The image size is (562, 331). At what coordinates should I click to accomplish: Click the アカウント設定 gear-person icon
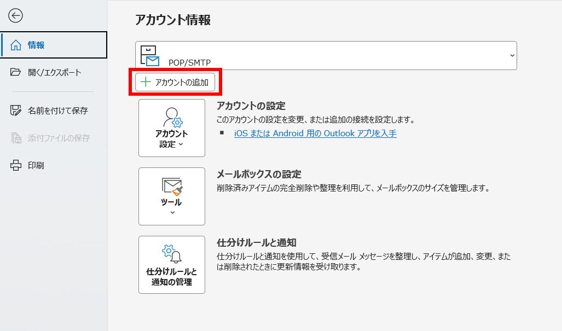pyautogui.click(x=171, y=117)
